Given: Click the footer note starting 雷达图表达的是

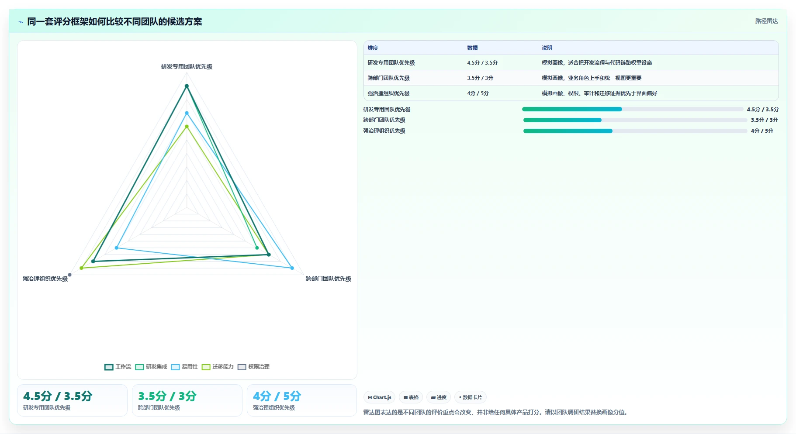Looking at the screenshot, I should tap(496, 412).
